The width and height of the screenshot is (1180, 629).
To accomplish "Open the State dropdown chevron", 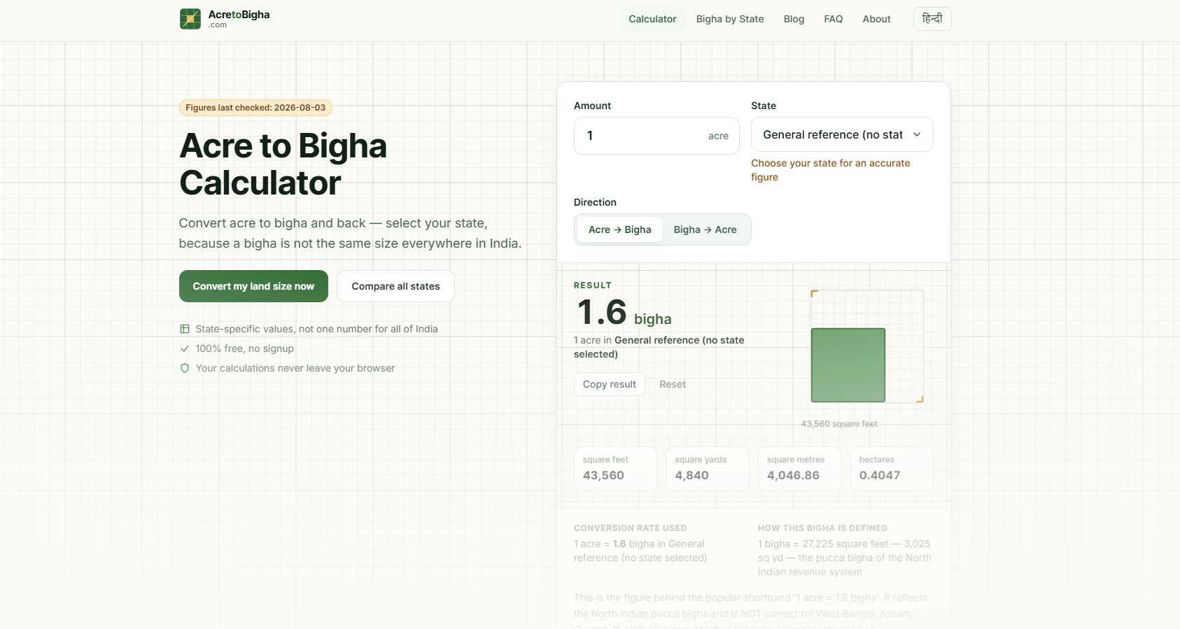I will 917,134.
